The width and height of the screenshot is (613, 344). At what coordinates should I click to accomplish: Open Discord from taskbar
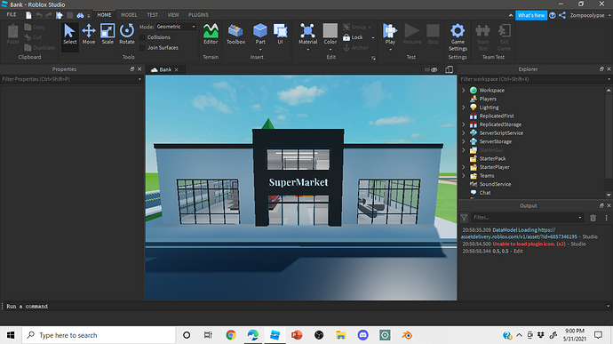362,335
